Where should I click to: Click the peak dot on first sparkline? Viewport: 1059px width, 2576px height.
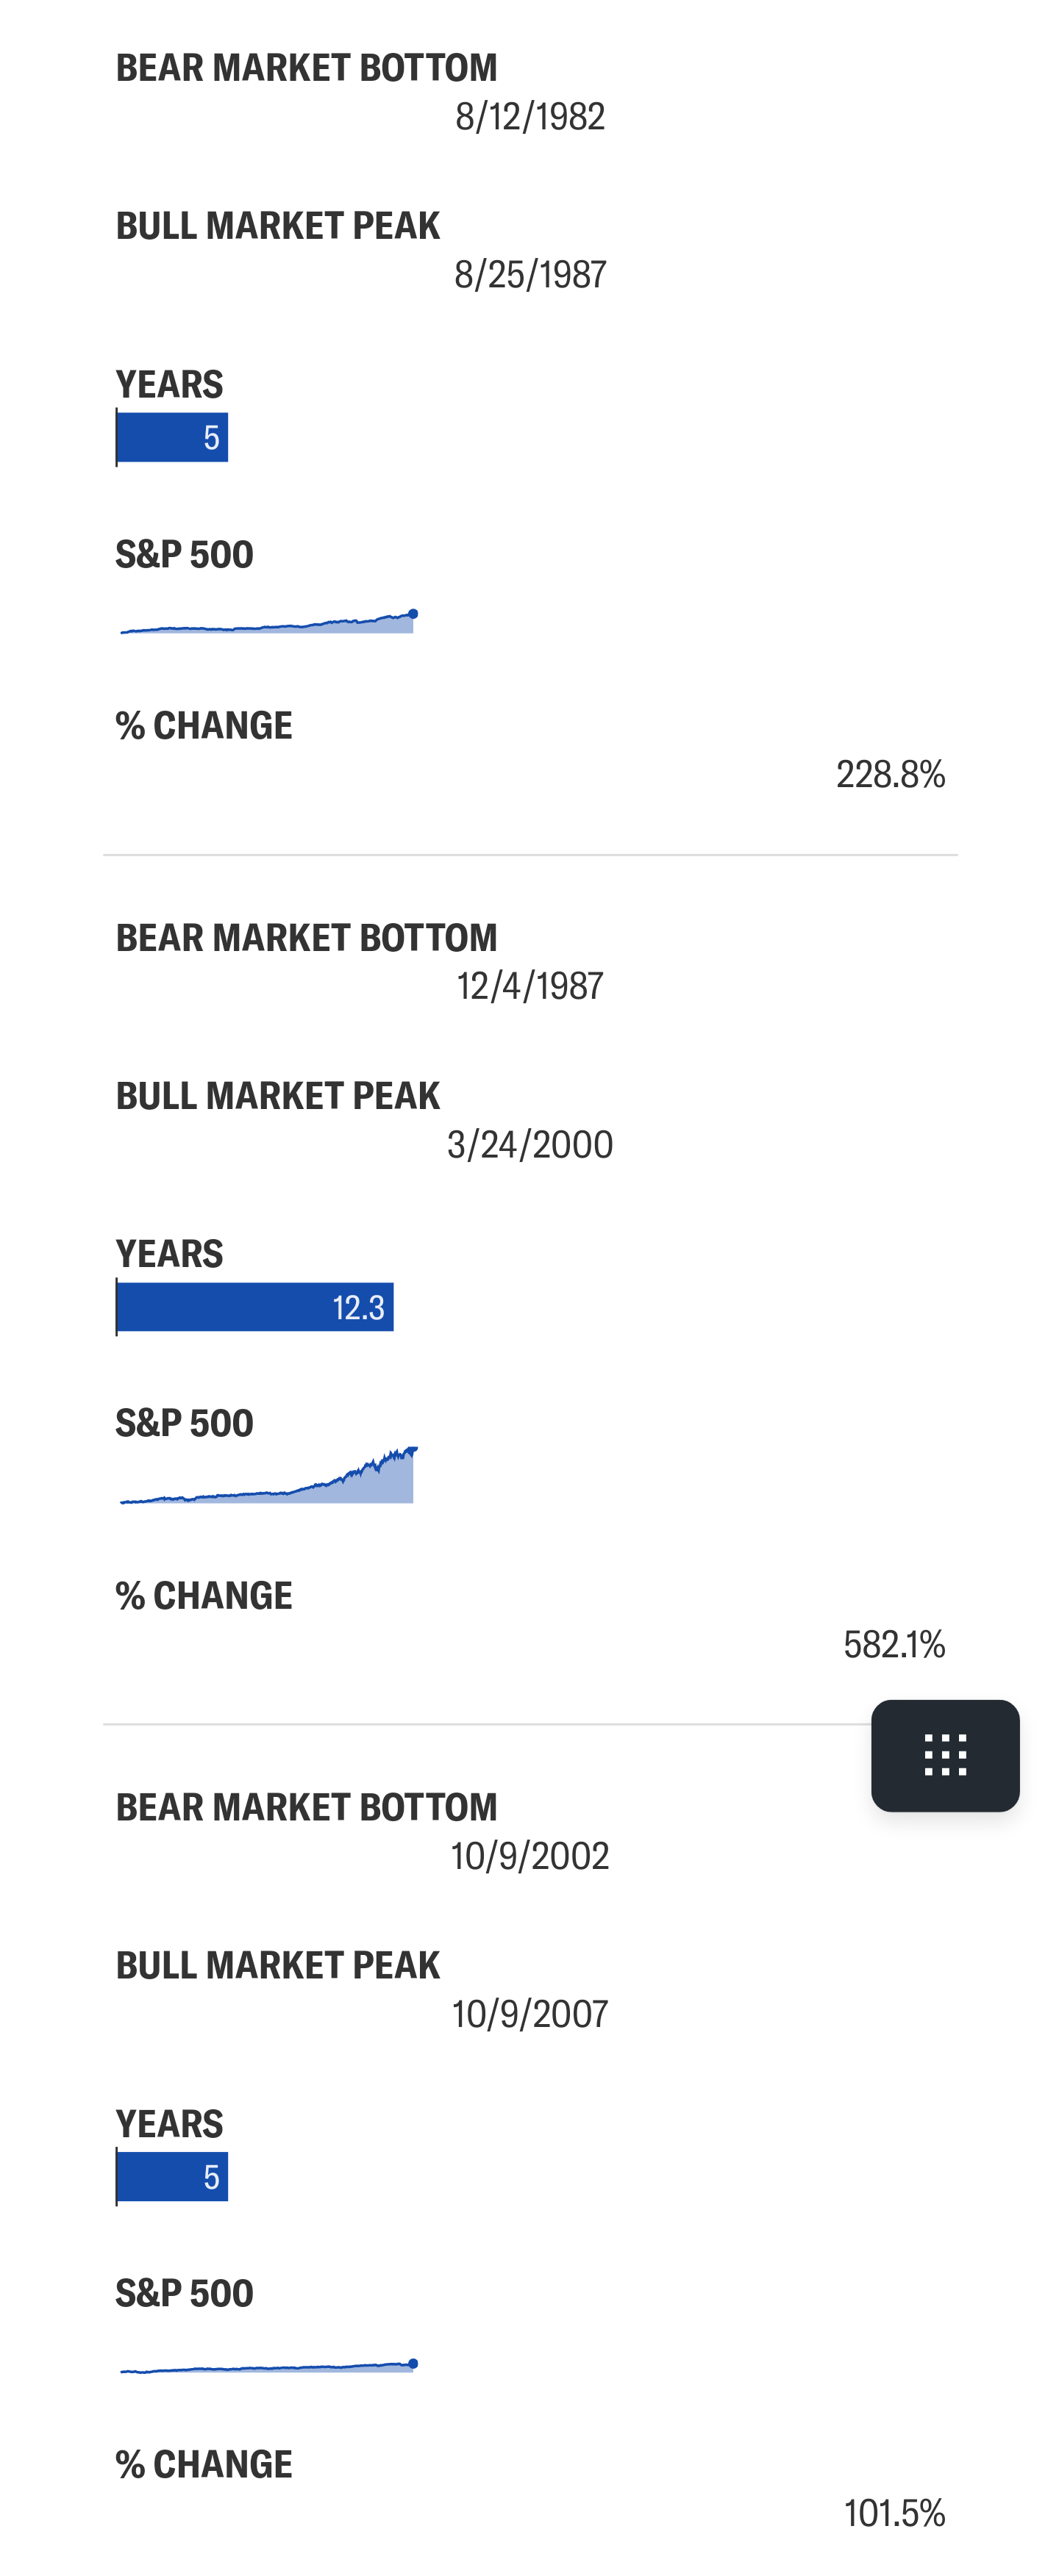tap(413, 613)
